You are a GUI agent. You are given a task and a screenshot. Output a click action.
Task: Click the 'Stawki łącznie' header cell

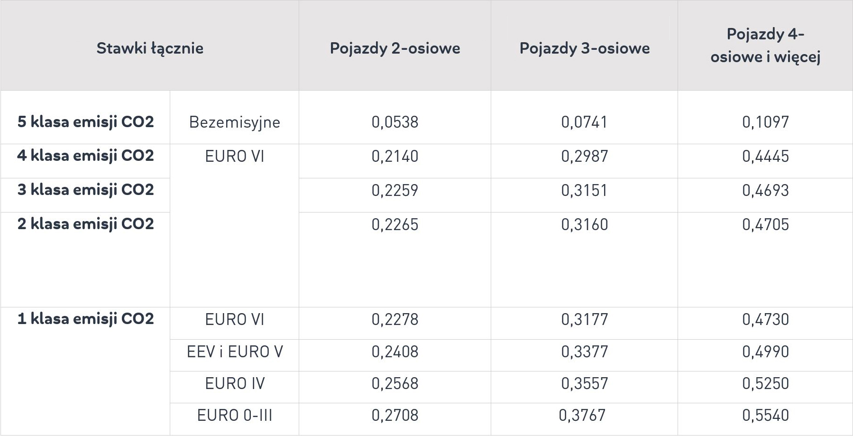click(150, 48)
